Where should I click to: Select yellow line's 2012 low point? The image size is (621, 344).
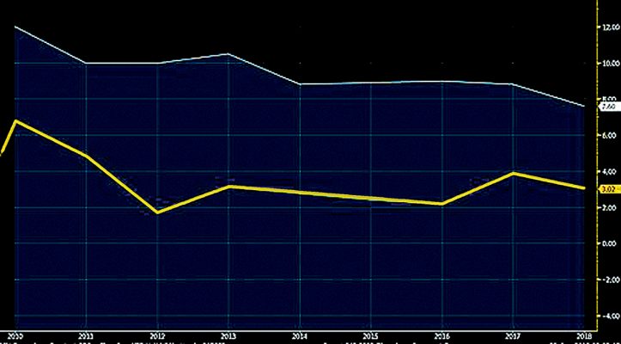pos(158,212)
